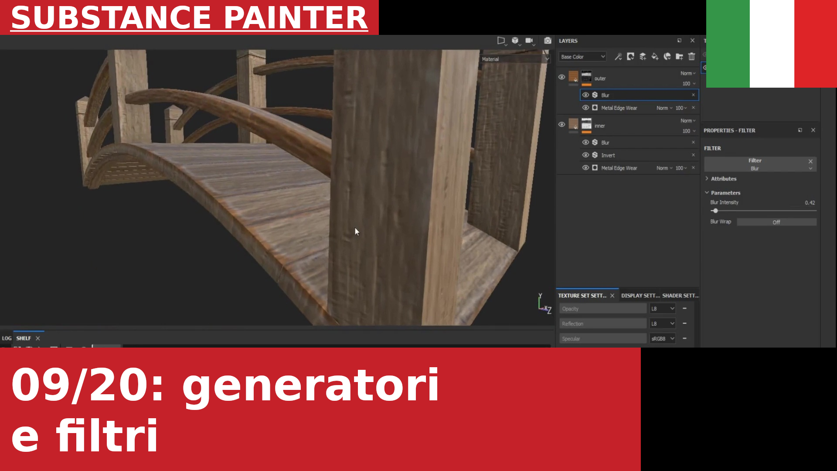Screen dimensions: 837x471
Task: Click the add mask icon in Layers toolbar
Action: (x=630, y=57)
